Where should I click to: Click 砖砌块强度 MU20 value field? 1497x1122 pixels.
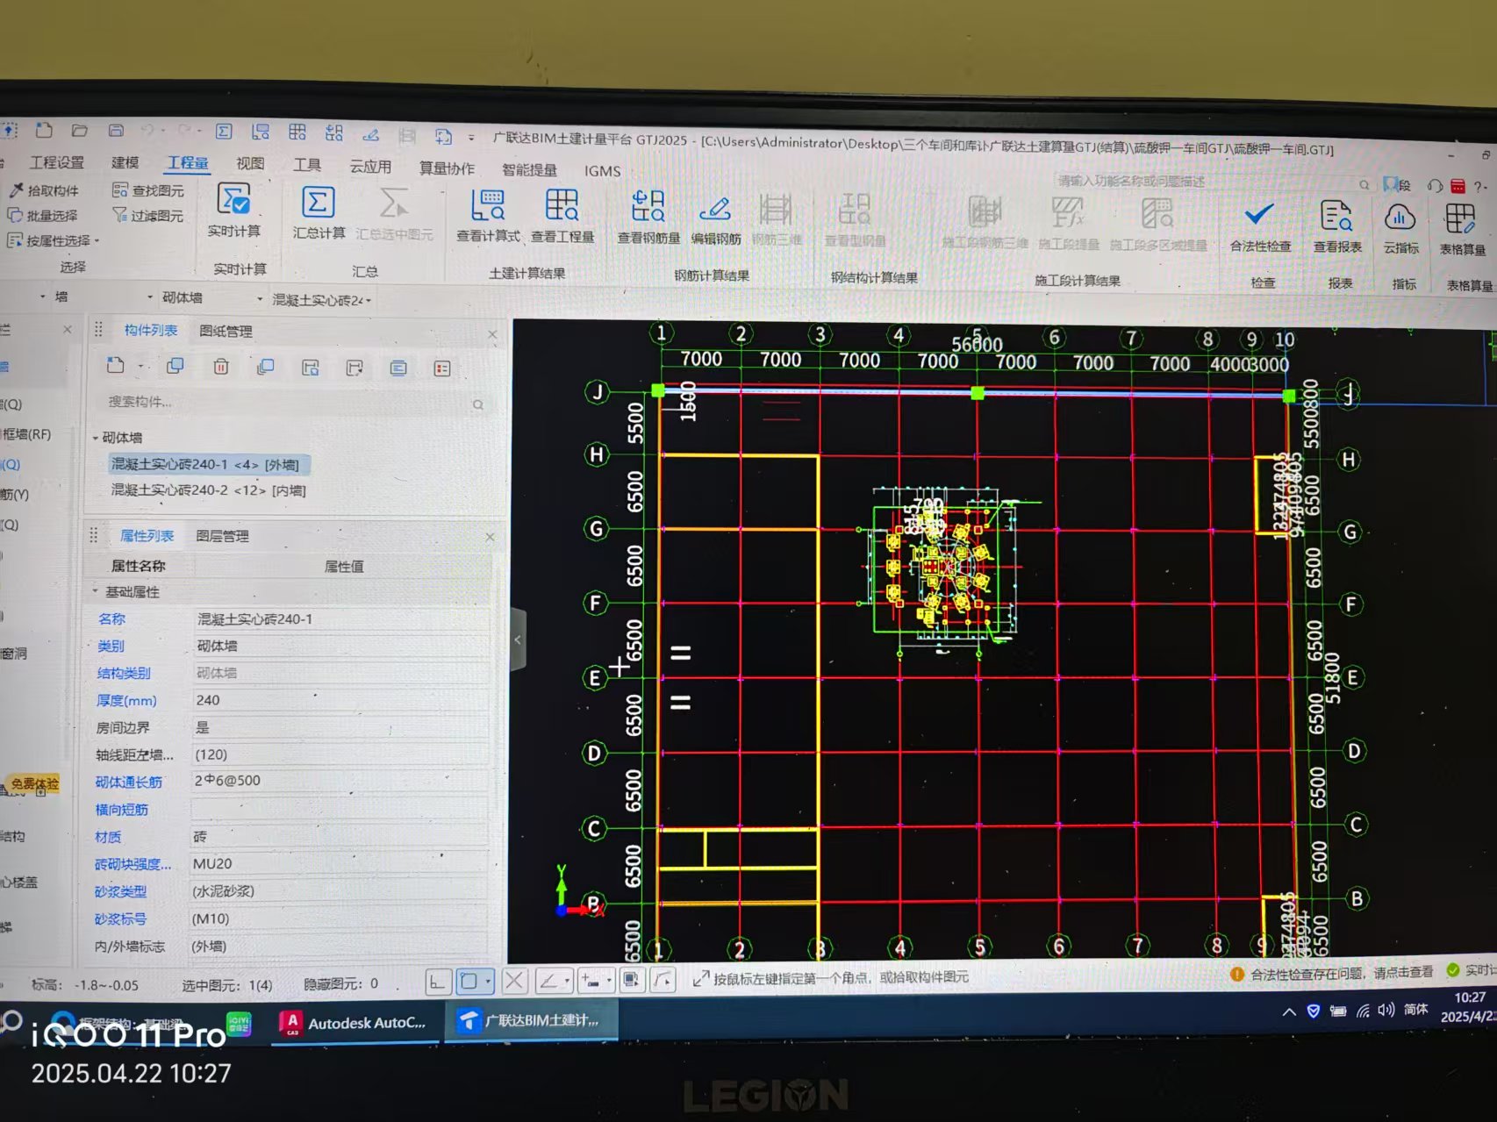point(340,864)
